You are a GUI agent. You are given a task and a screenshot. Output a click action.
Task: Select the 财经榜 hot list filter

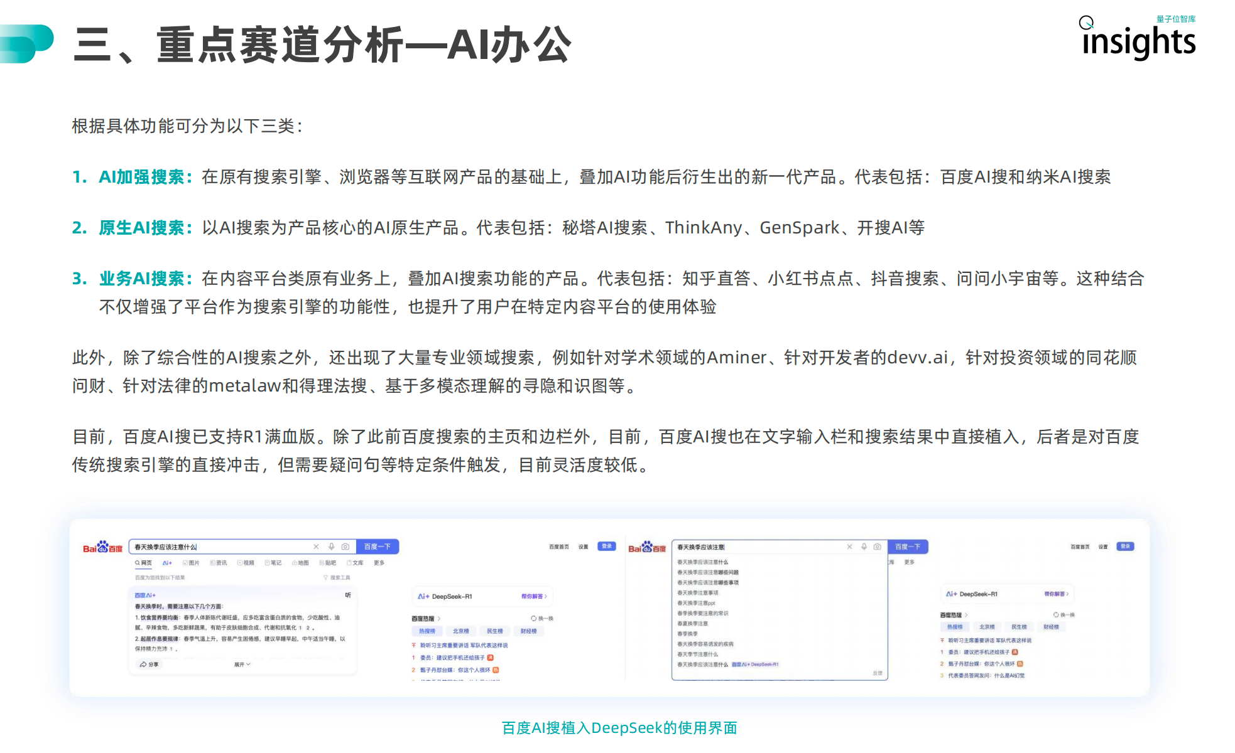pyautogui.click(x=528, y=631)
